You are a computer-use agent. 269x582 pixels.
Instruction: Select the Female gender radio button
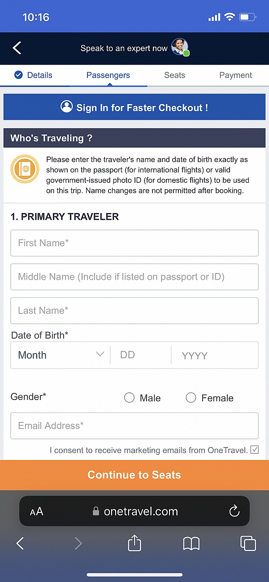pos(191,398)
